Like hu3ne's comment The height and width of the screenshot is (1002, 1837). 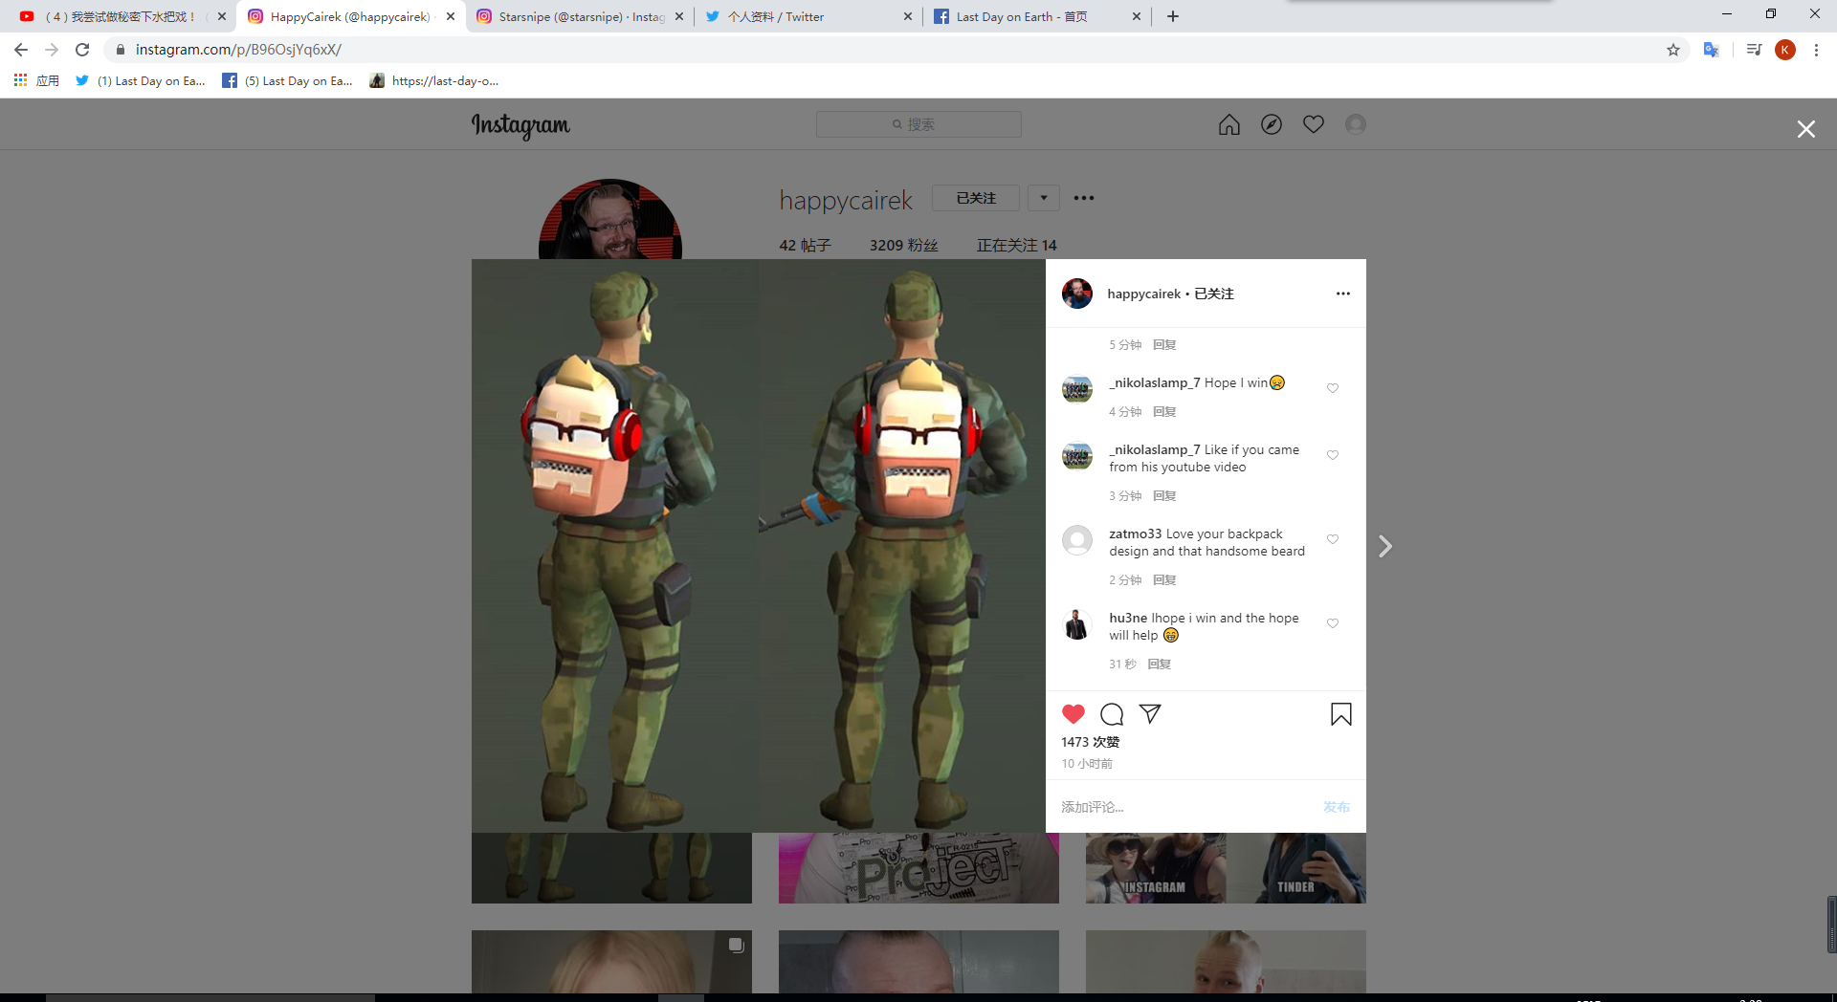click(1332, 623)
